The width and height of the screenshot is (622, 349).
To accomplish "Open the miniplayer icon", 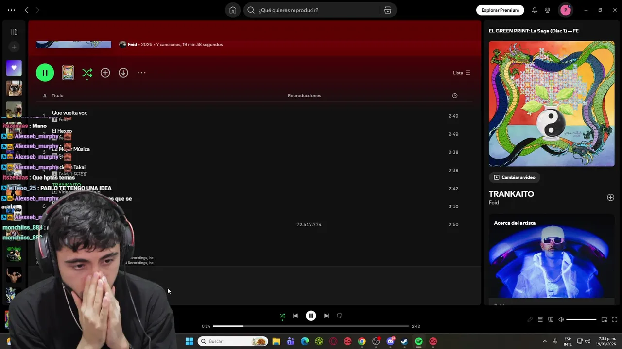I will pos(604,320).
